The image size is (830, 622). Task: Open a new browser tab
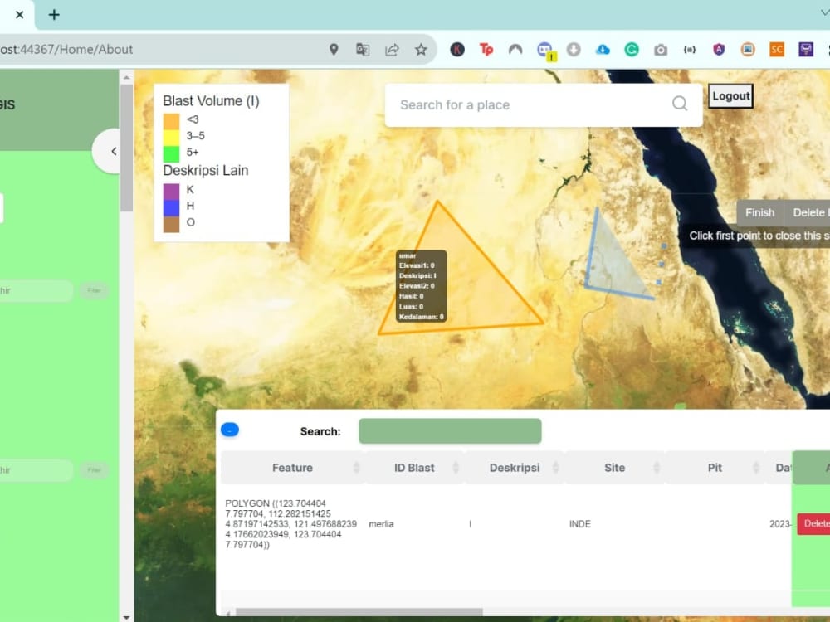pos(54,15)
